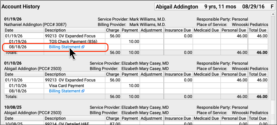Click the Total Due header in third table

pyautogui.click(x=258, y=118)
